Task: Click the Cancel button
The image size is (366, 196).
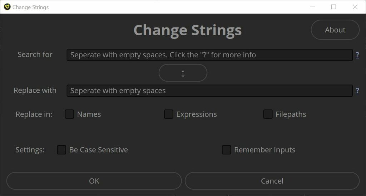Action: click(x=272, y=181)
